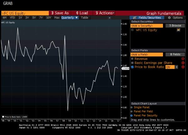
Task: Toggle the Price to Book Ratio checkbox
Action: click(x=132, y=67)
